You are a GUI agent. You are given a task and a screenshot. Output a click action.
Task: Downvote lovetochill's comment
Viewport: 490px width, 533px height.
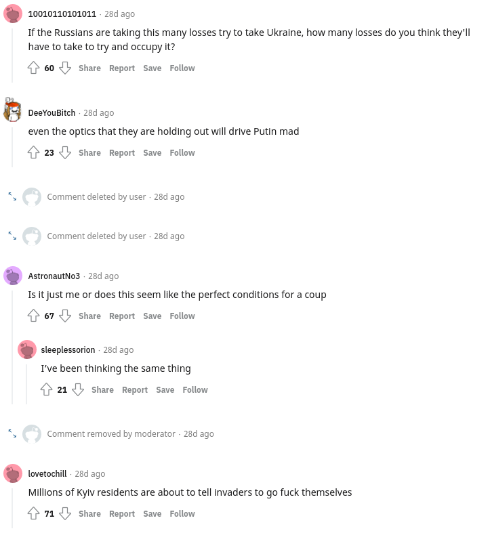click(x=65, y=513)
